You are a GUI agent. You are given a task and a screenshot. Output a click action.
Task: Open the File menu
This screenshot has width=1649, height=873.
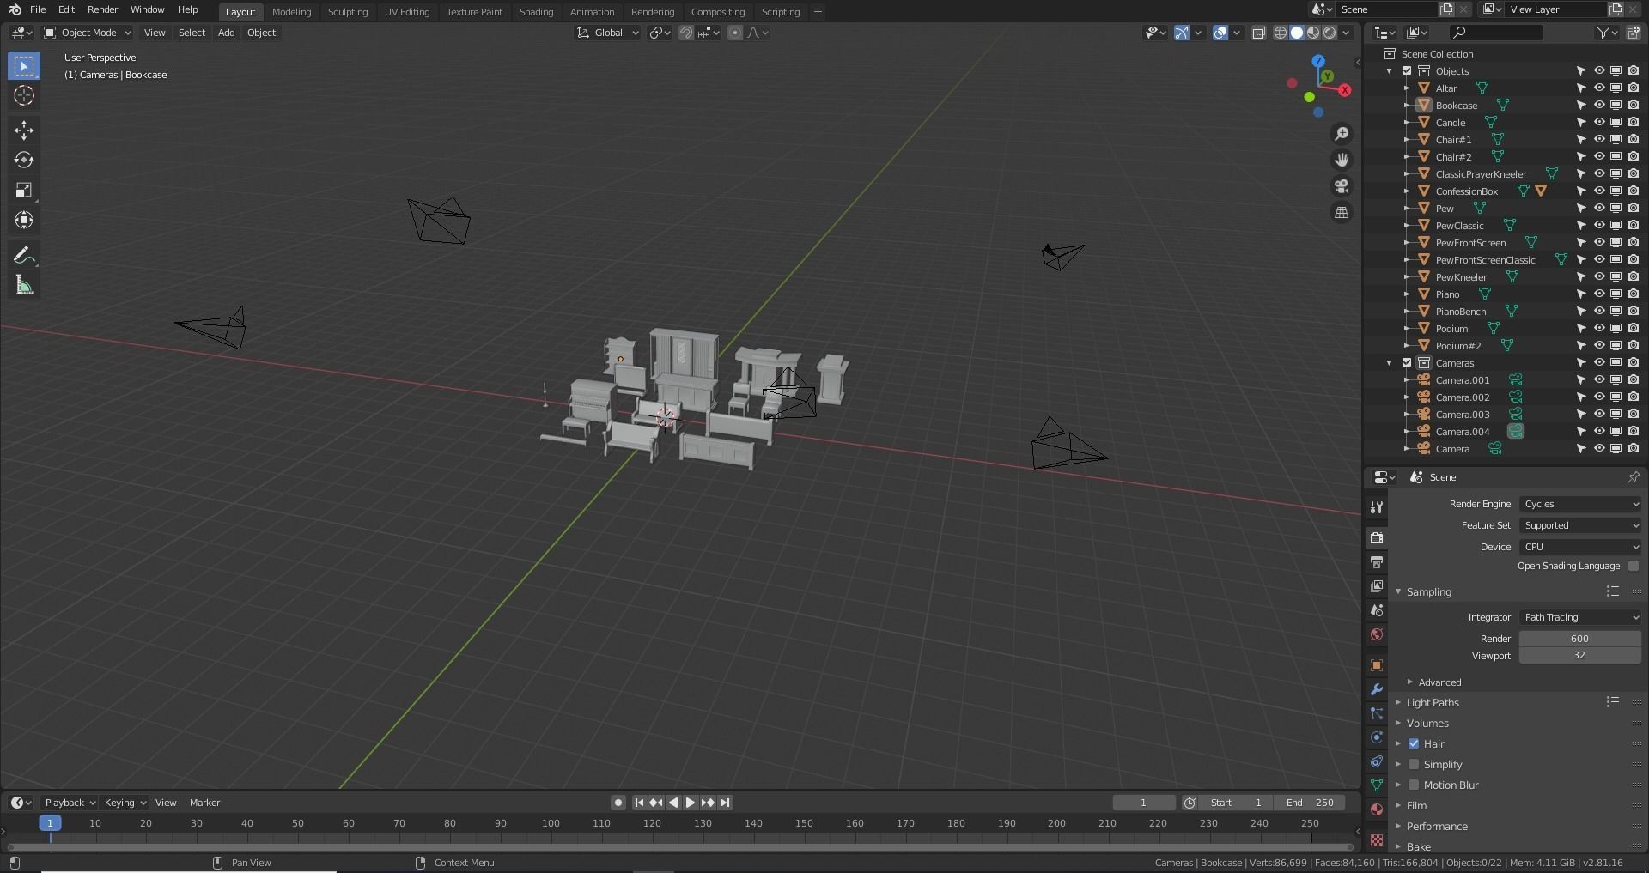[38, 9]
